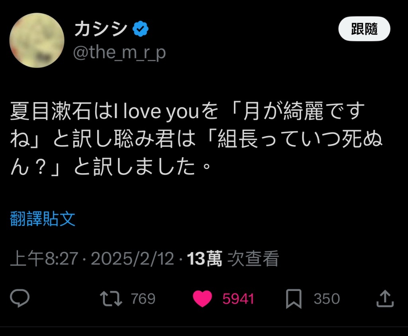Unlike the post via pink heart
This screenshot has width=408, height=336.
point(202,299)
